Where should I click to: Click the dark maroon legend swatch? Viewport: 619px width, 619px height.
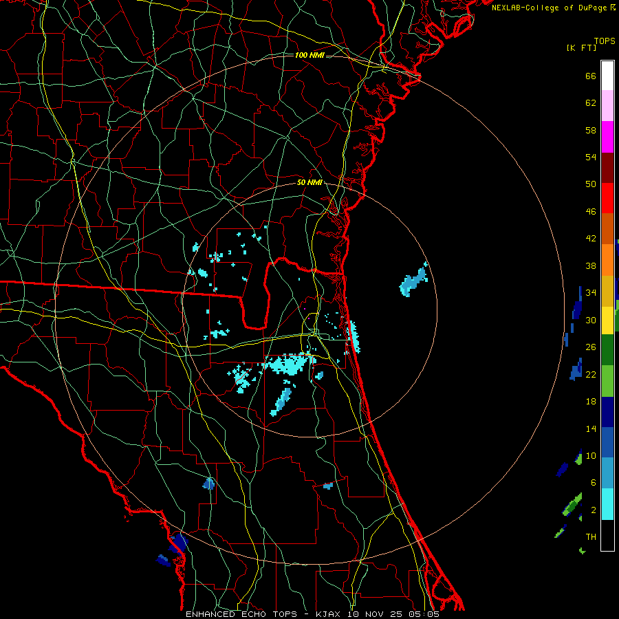(x=607, y=168)
